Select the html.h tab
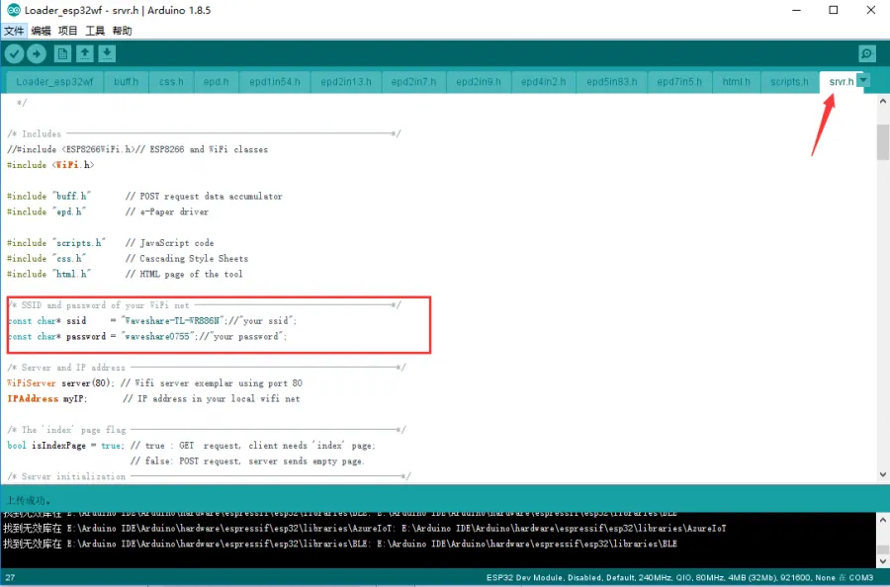 coord(736,82)
